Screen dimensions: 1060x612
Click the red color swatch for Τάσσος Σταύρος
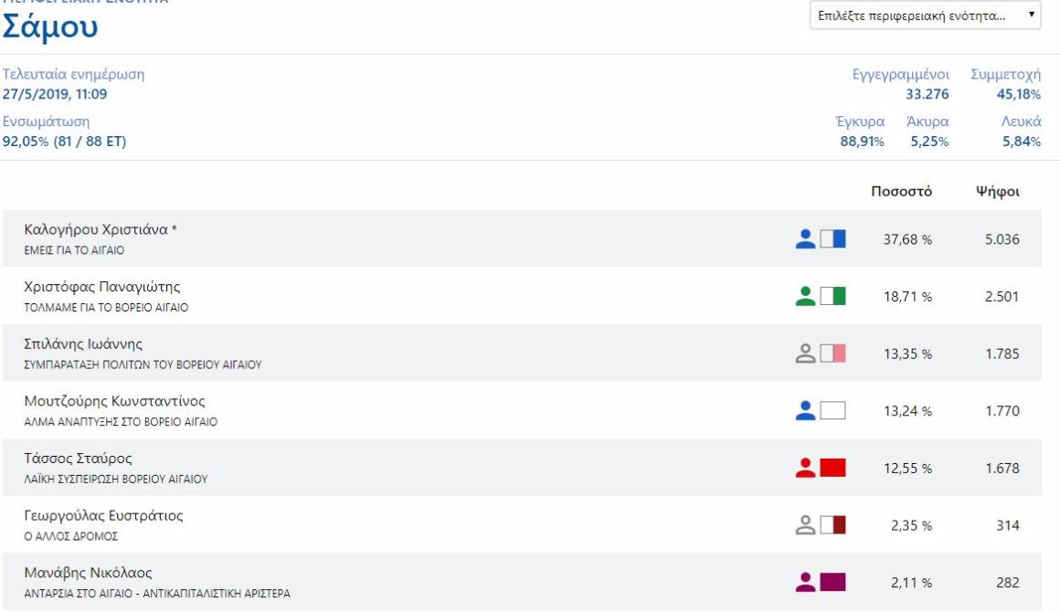pyautogui.click(x=832, y=468)
